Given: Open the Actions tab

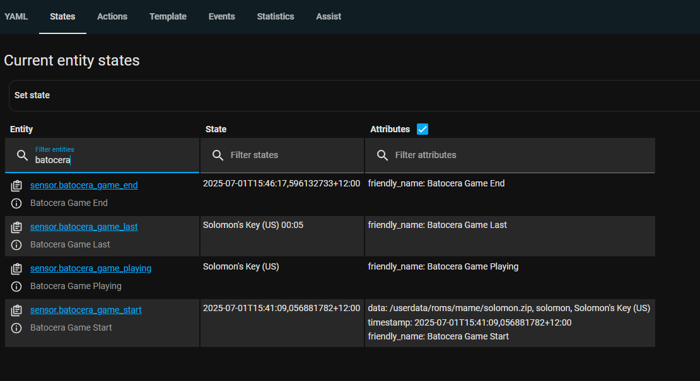Looking at the screenshot, I should tap(112, 16).
